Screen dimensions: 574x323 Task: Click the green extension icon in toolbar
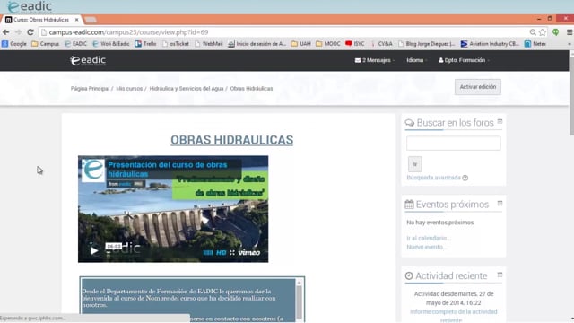point(556,32)
